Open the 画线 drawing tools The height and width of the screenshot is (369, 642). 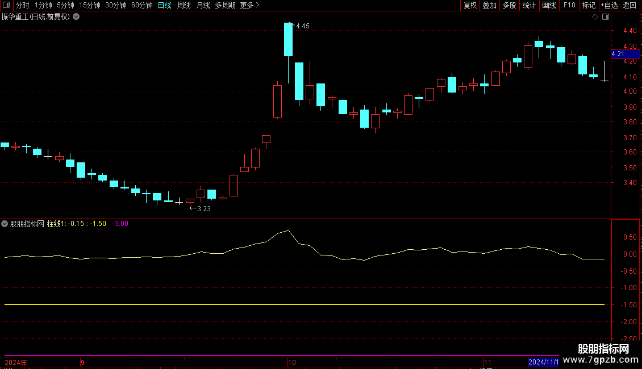(549, 5)
